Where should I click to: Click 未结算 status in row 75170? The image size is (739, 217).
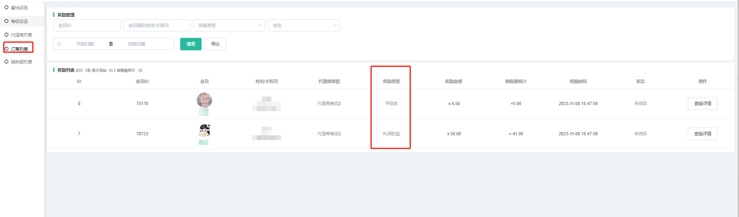tap(640, 103)
